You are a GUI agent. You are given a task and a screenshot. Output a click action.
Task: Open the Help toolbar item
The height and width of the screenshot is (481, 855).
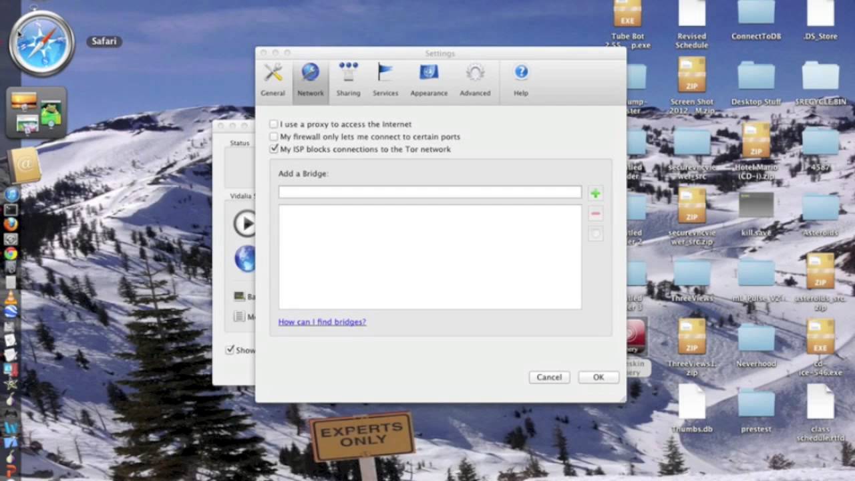[521, 79]
